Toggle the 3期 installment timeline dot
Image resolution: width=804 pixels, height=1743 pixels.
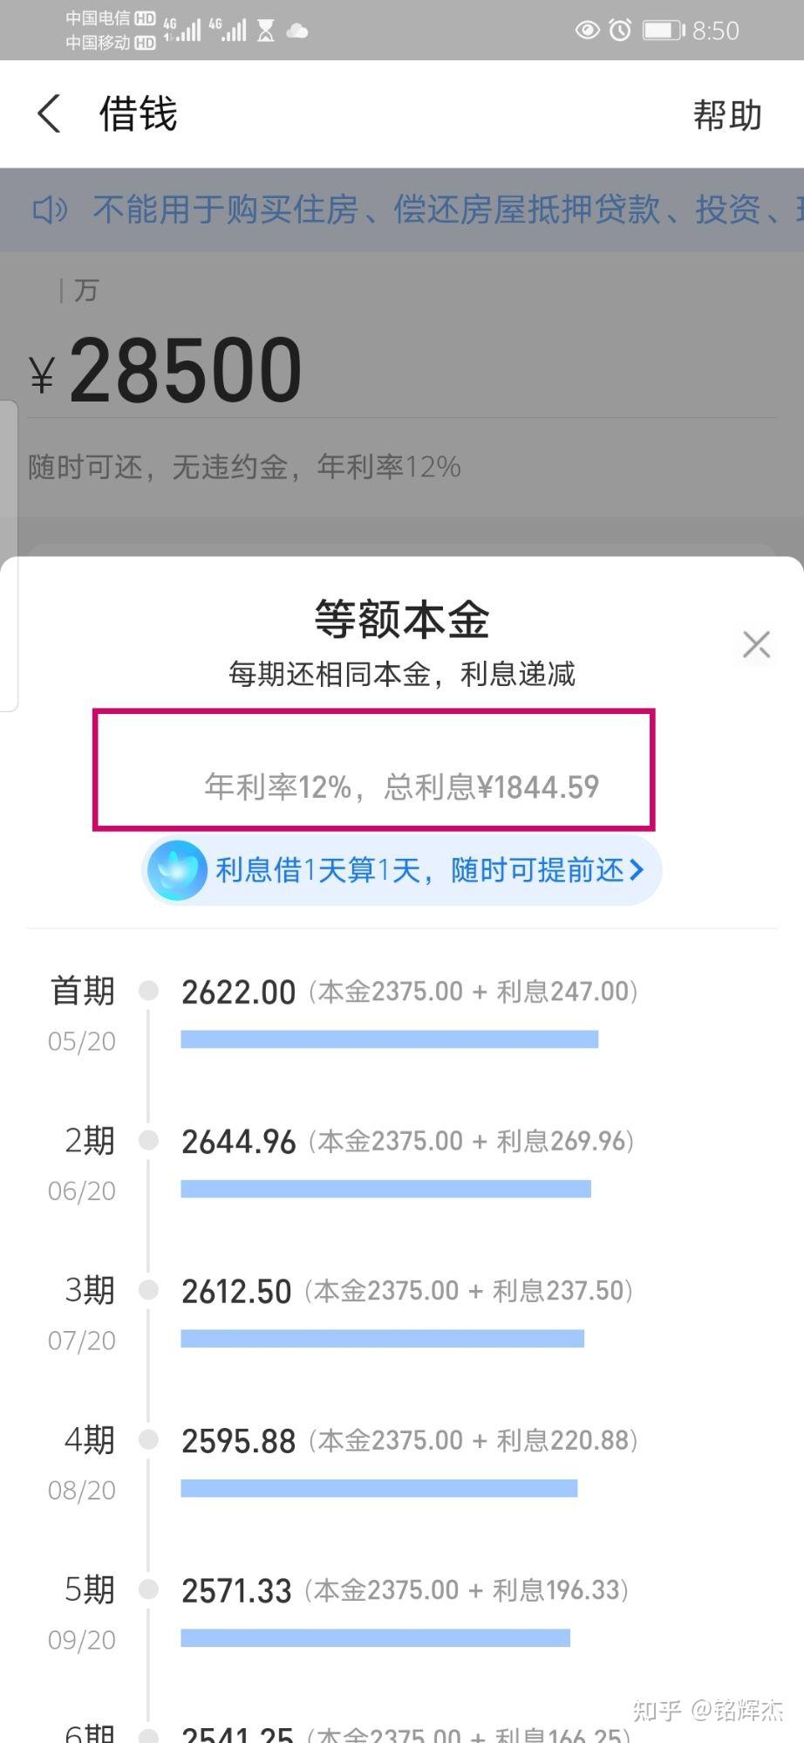tap(148, 1290)
